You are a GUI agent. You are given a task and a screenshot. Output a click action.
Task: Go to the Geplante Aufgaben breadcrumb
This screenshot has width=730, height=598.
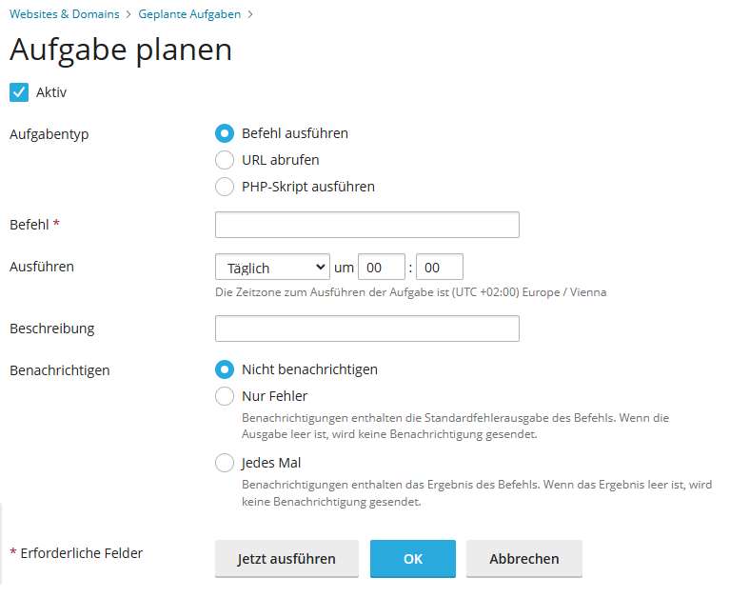189,14
